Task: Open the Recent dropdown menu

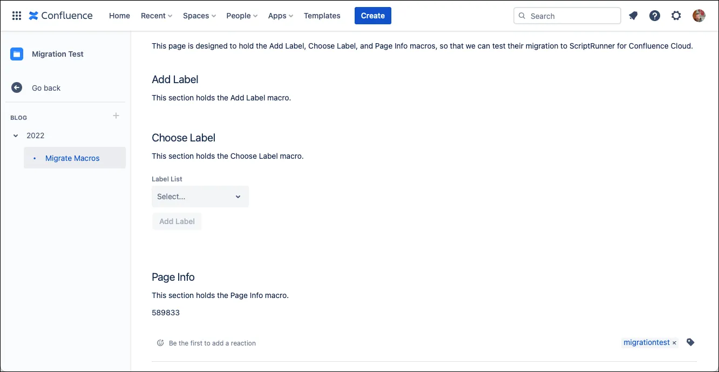Action: [157, 16]
